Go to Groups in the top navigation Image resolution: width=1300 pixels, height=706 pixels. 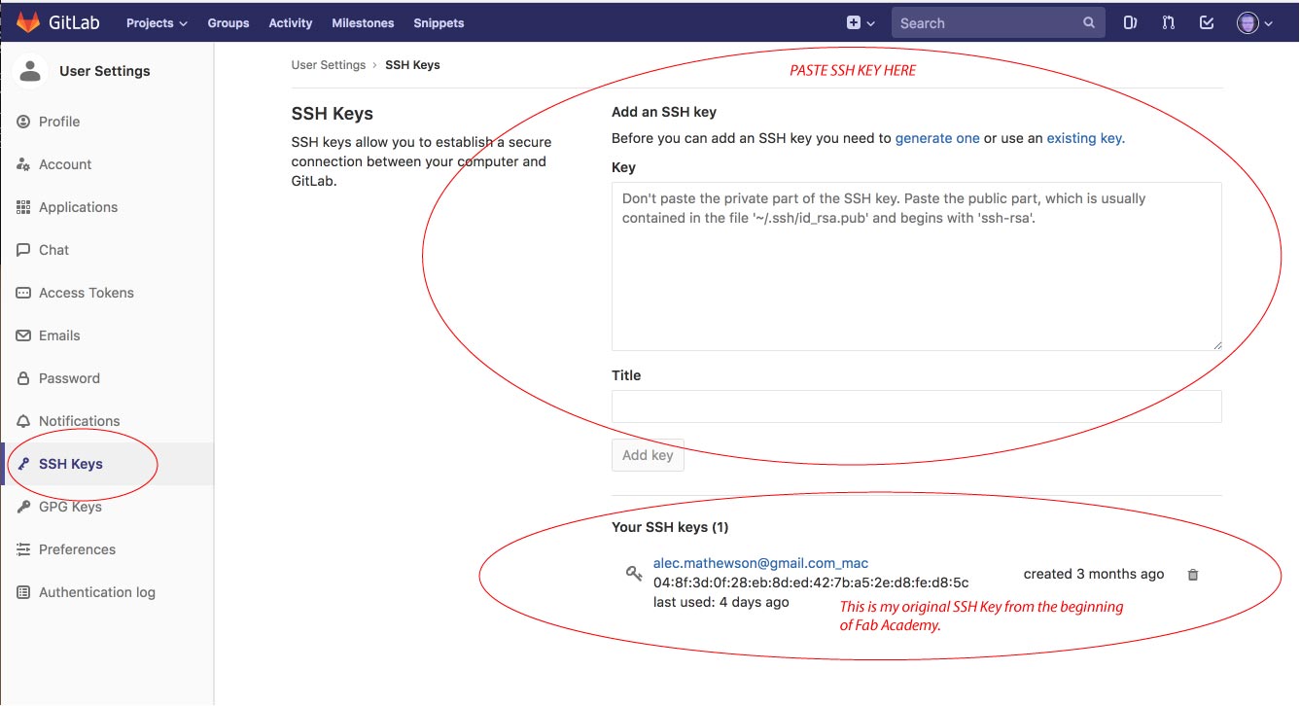click(x=228, y=23)
